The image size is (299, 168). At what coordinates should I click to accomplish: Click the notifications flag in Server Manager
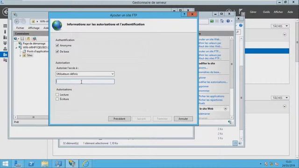tap(241, 12)
